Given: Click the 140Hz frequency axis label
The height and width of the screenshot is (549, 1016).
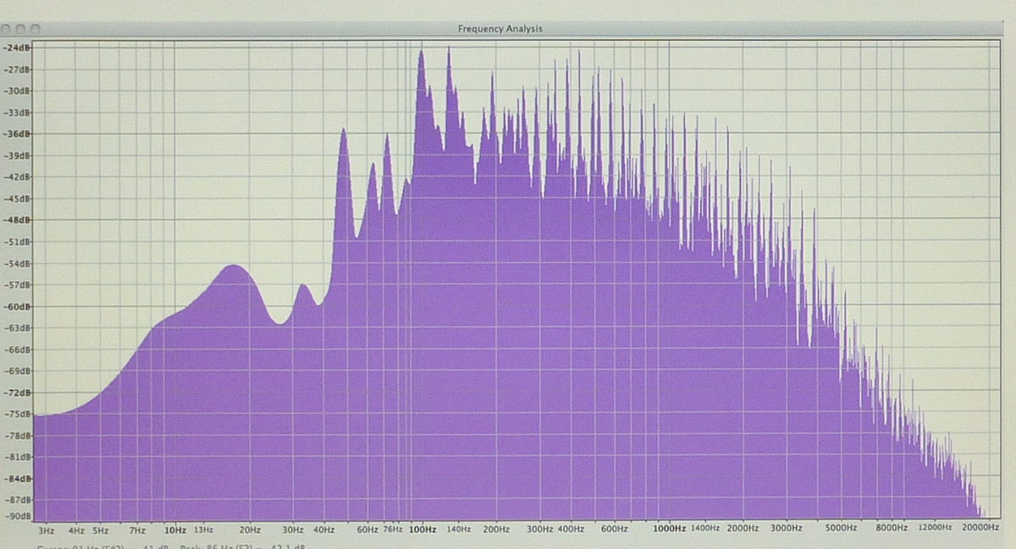Looking at the screenshot, I should (458, 530).
